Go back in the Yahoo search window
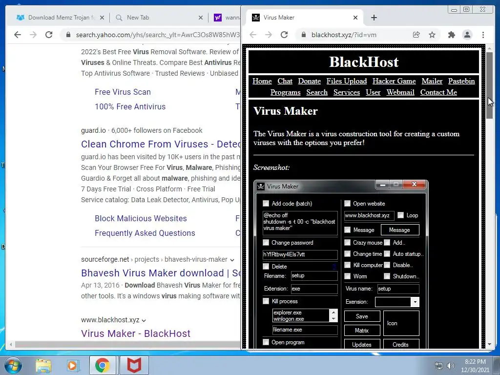 tap(18, 35)
